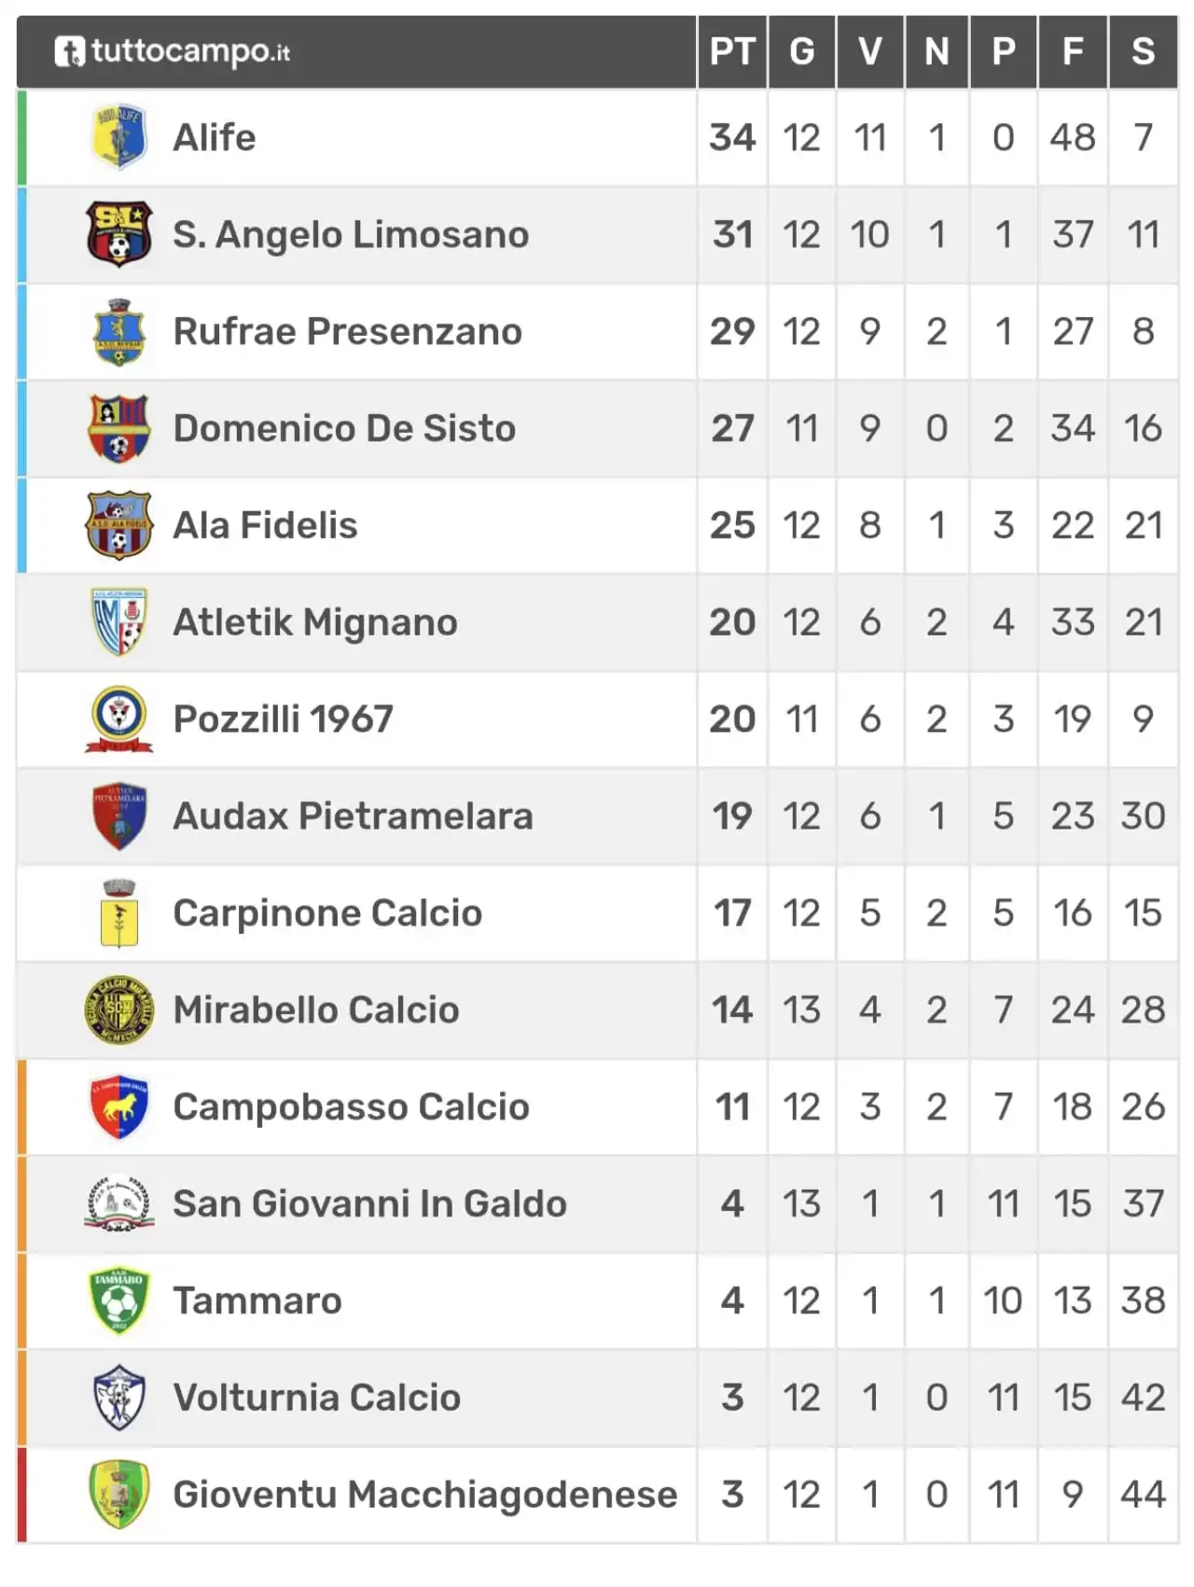Click the PT points column header
Image resolution: width=1194 pixels, height=1587 pixels.
(x=732, y=51)
